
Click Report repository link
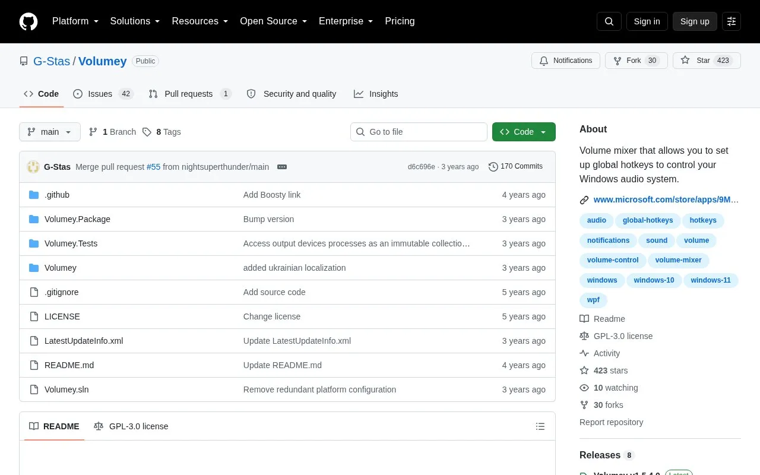point(611,422)
